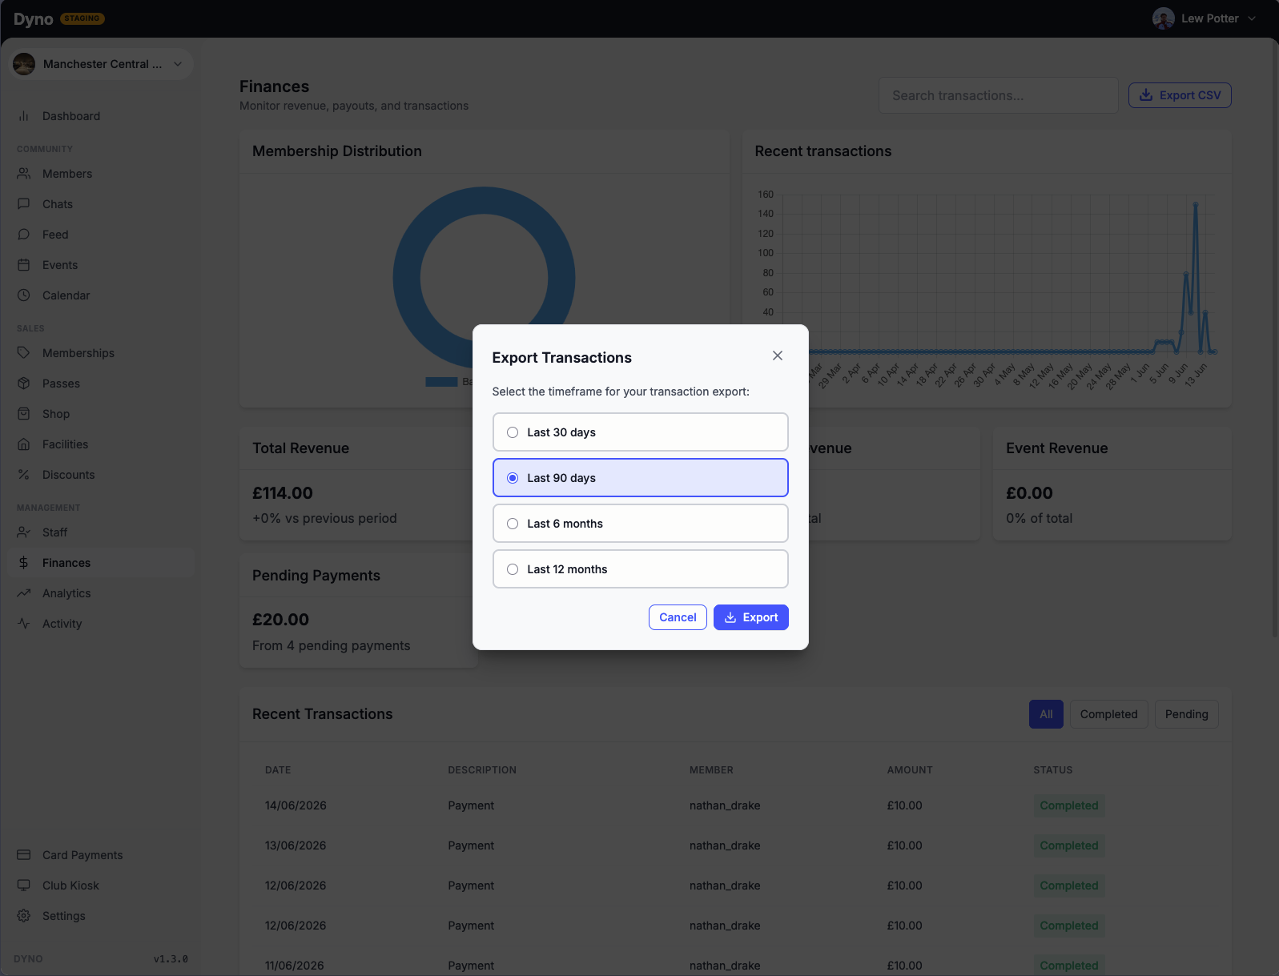
Task: Click the Manchester Central club avatar
Action: click(24, 64)
